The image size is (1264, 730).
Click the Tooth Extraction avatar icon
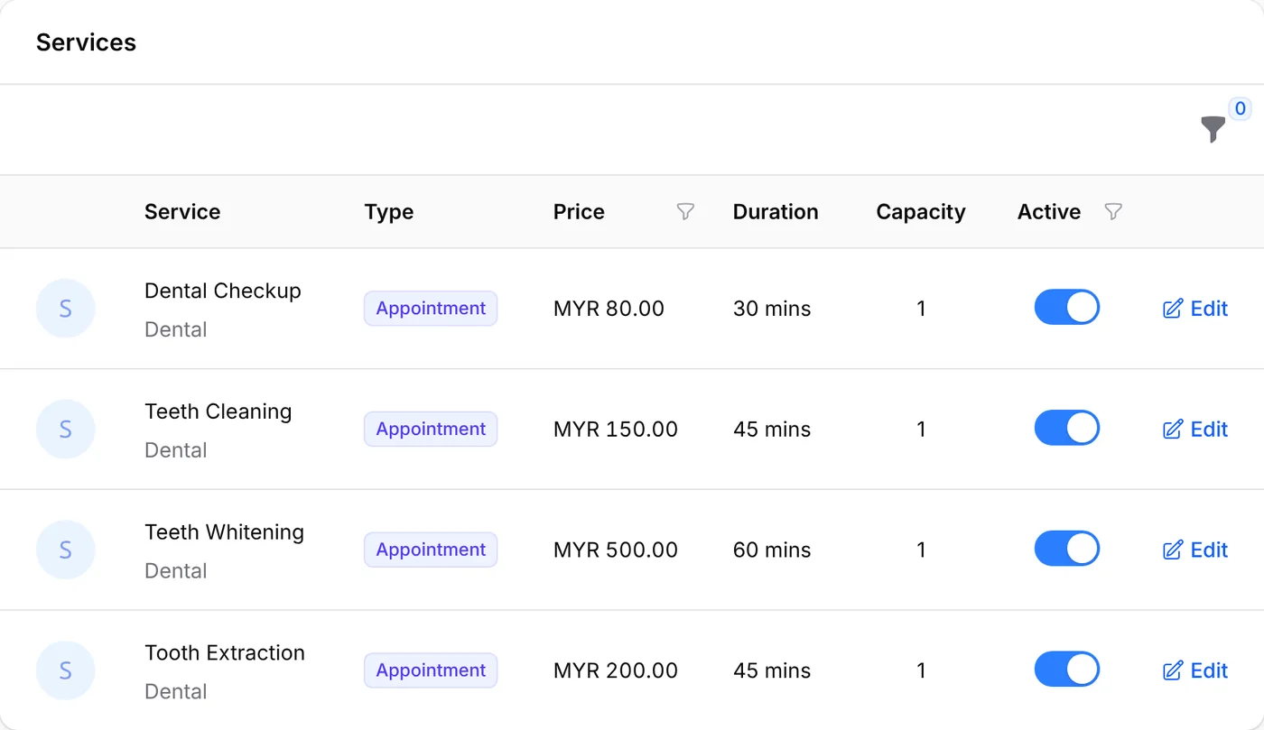65,670
